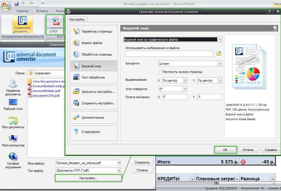This screenshot has height=191, width=281.
Task: Click Отмена in the save dialog
Action: tap(142, 170)
